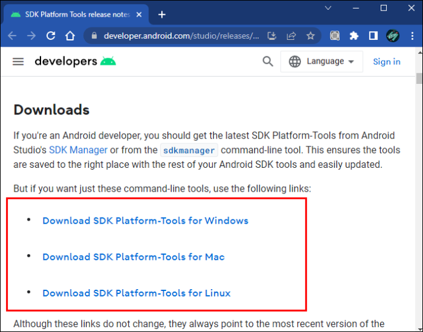This screenshot has height=332, width=423.
Task: Download SDK Platform-Tools for Windows
Action: tap(145, 221)
